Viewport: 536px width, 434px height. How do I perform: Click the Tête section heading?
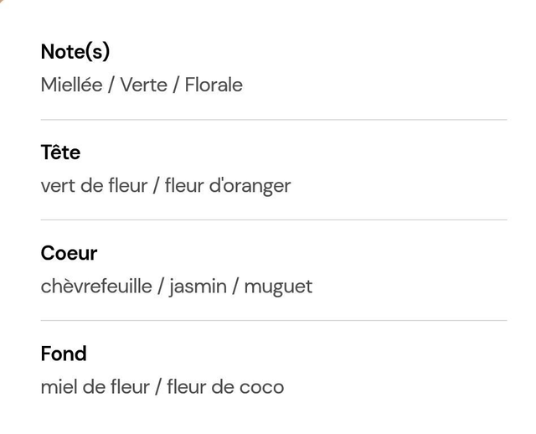(60, 152)
